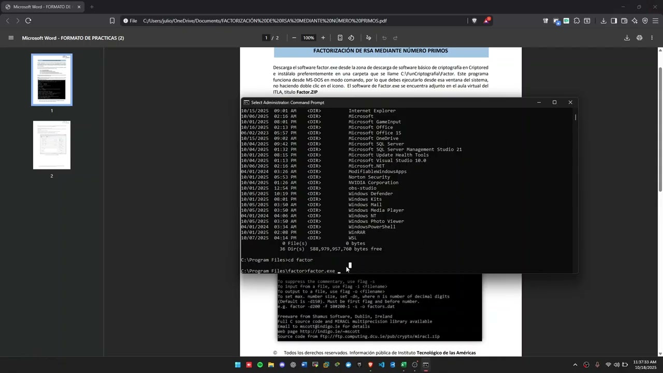Open the Windows Start menu

tap(238, 365)
